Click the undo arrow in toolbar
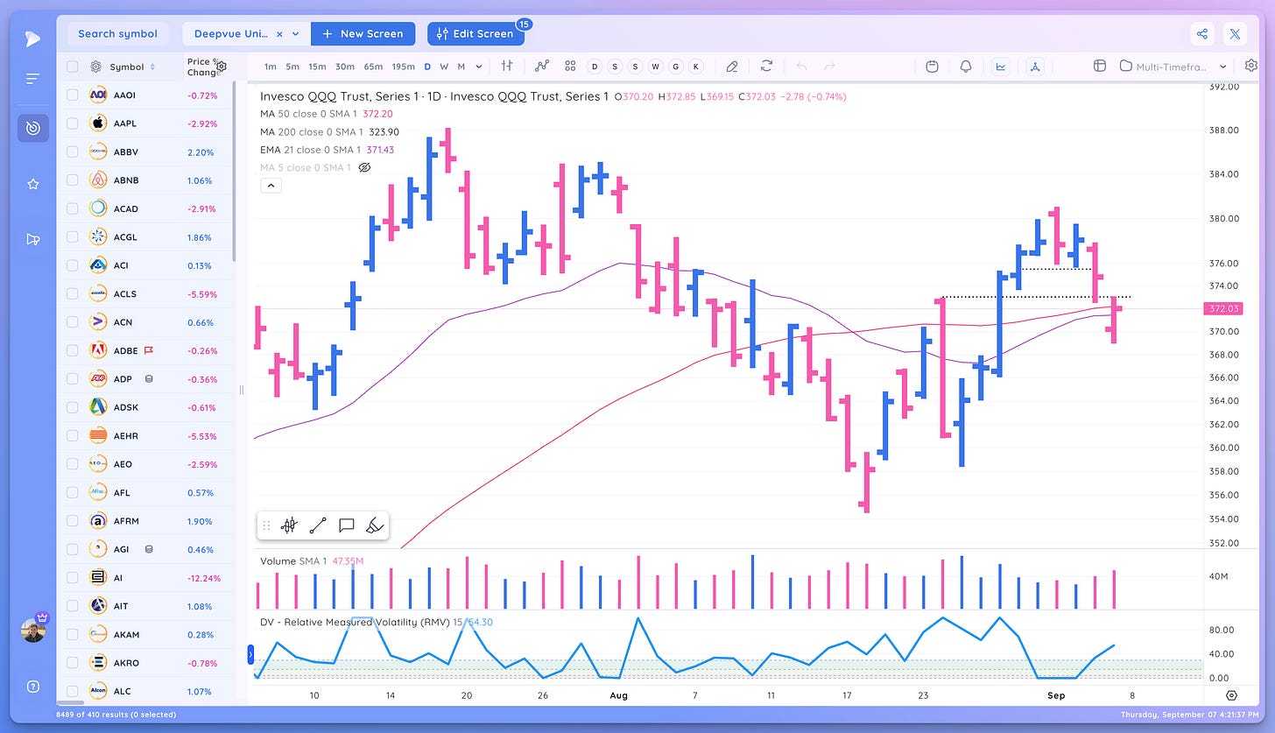1275x733 pixels. [x=800, y=66]
